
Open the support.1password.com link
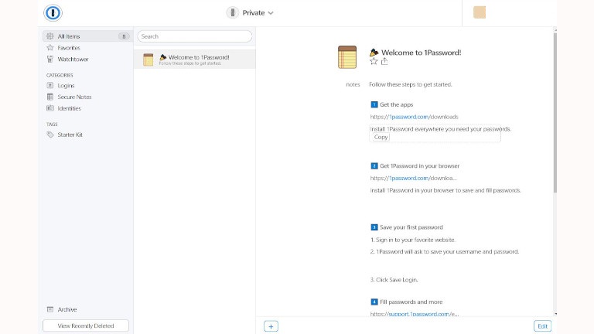(x=415, y=314)
